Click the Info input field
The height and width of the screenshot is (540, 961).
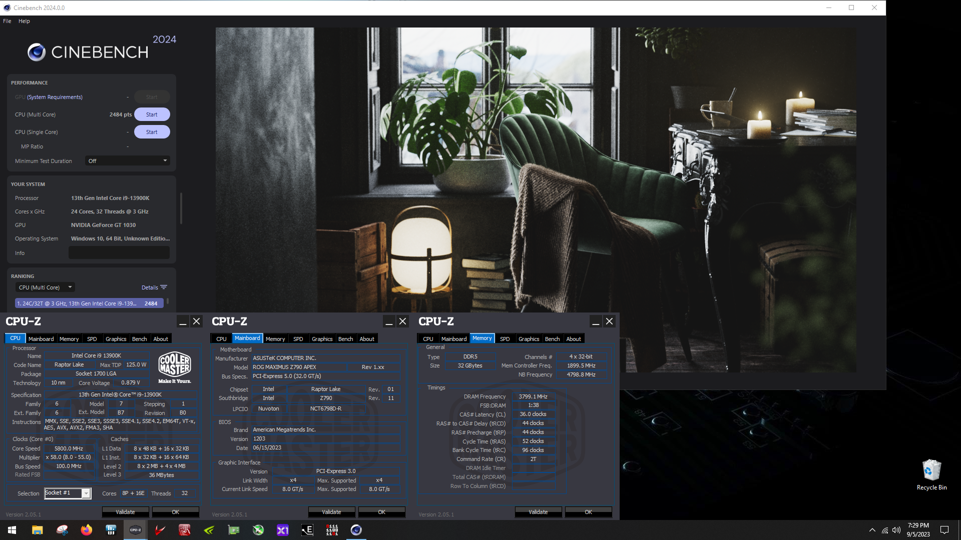coord(119,253)
